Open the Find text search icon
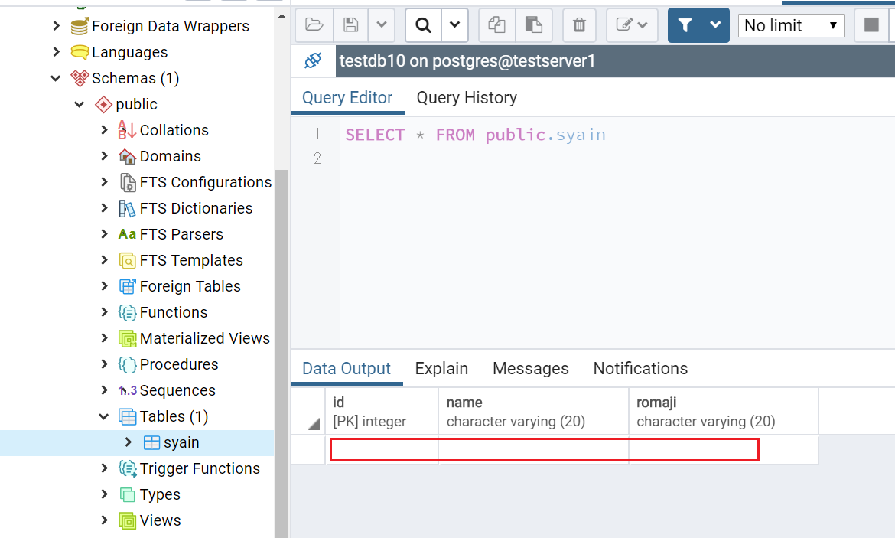This screenshot has width=895, height=538. [423, 24]
